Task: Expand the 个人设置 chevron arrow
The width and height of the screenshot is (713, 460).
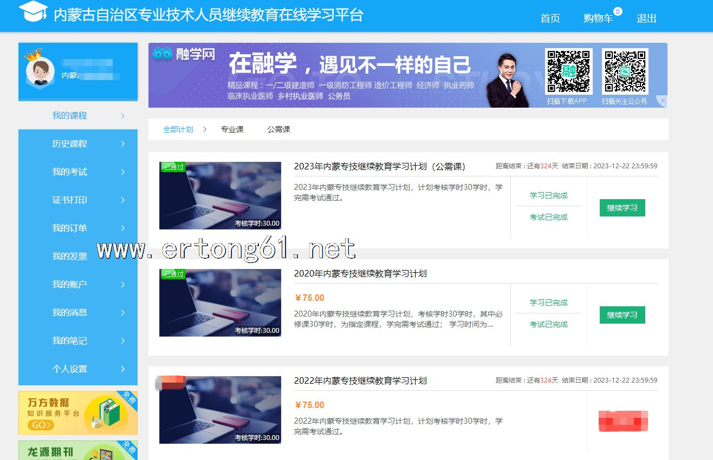Action: click(123, 369)
